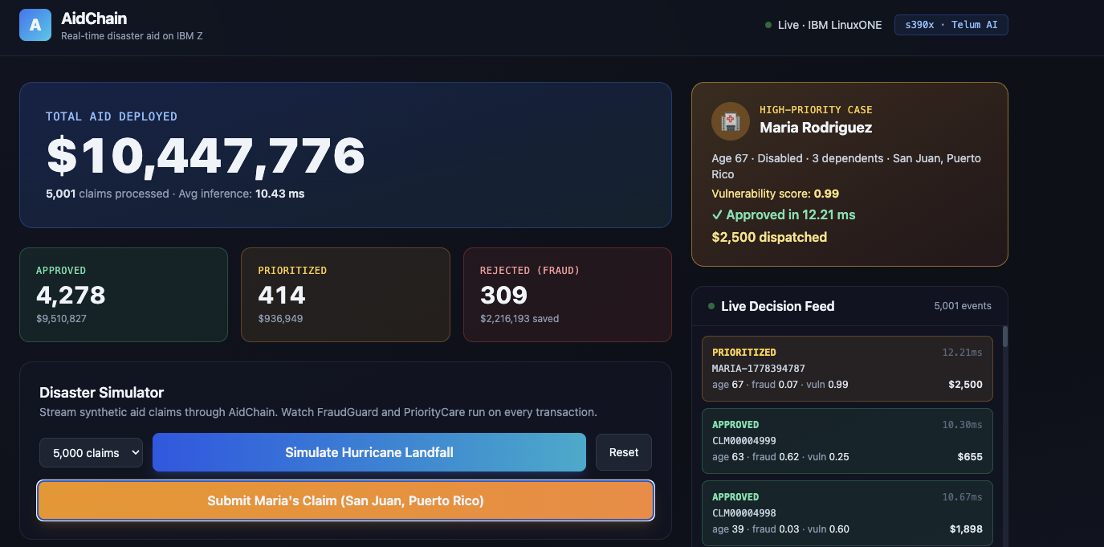Open the 5,000 claims dropdown
Viewport: 1104px width, 547px height.
(92, 452)
